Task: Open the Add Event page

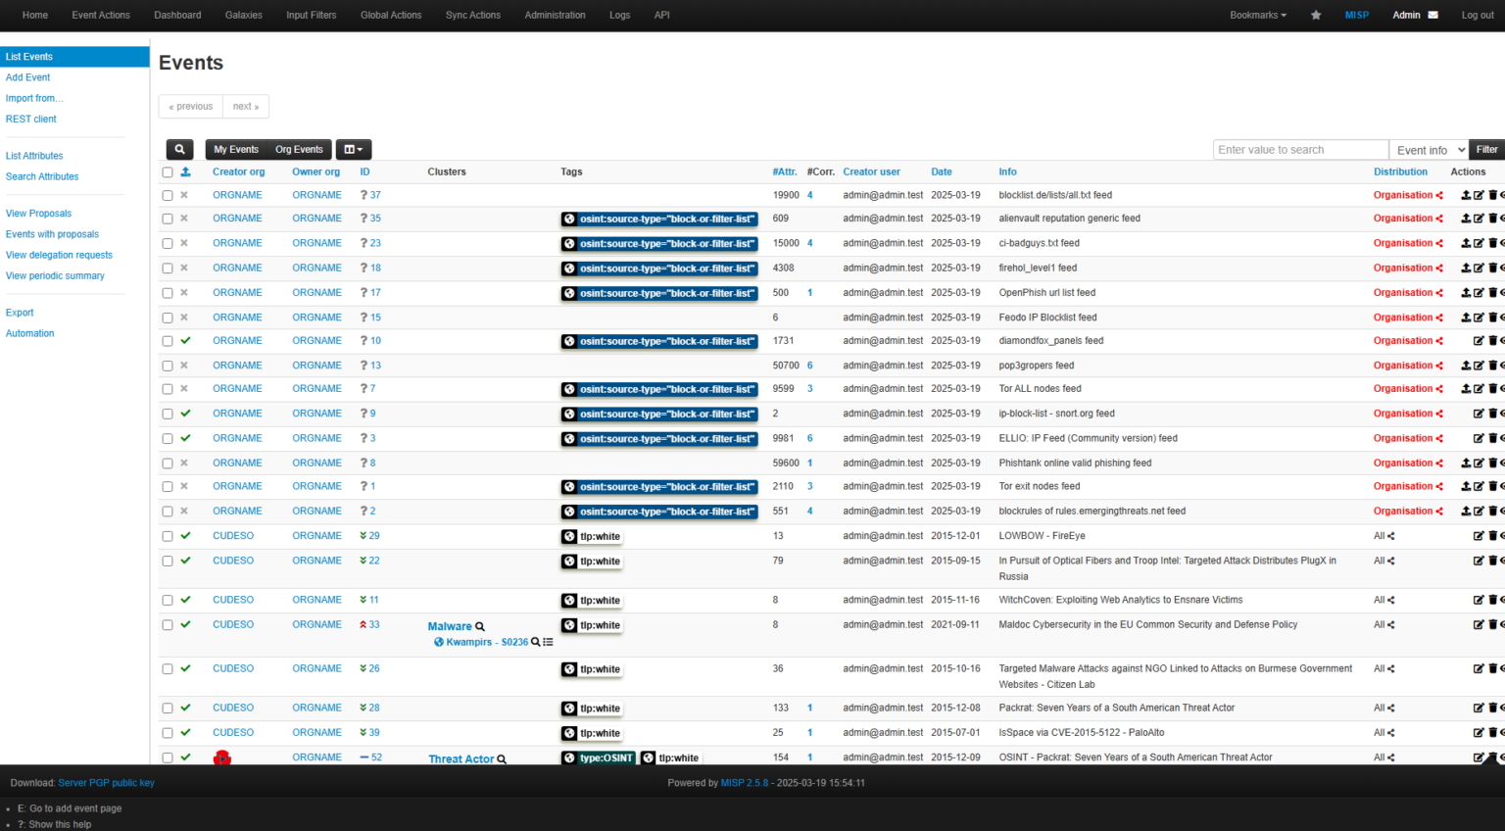Action: (x=28, y=76)
